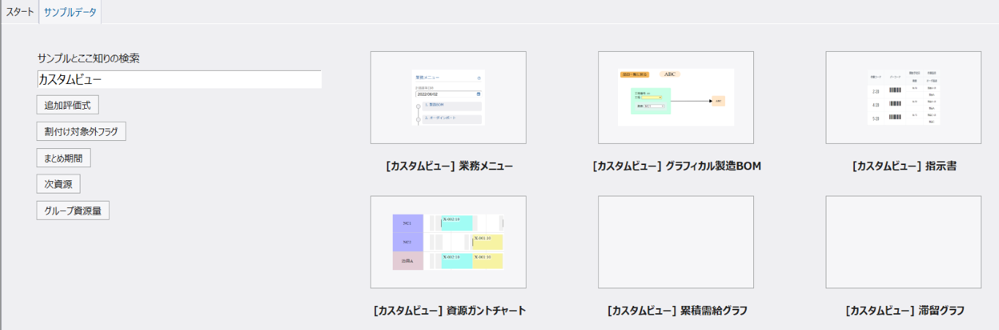The width and height of the screenshot is (999, 330).
Task: Select the まとめ期間 keyword button
Action: click(64, 158)
